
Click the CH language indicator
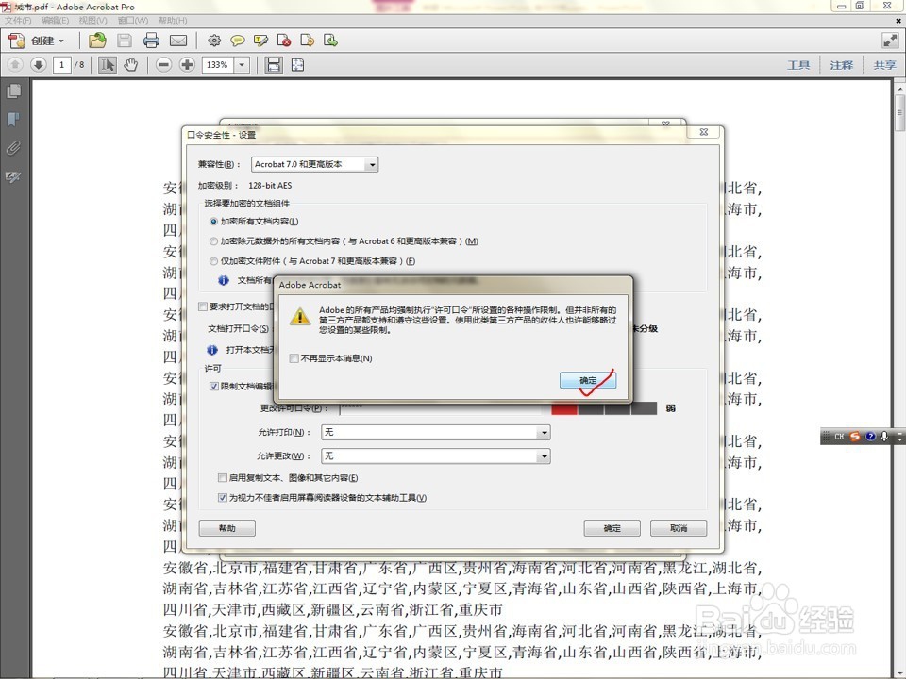pos(839,437)
